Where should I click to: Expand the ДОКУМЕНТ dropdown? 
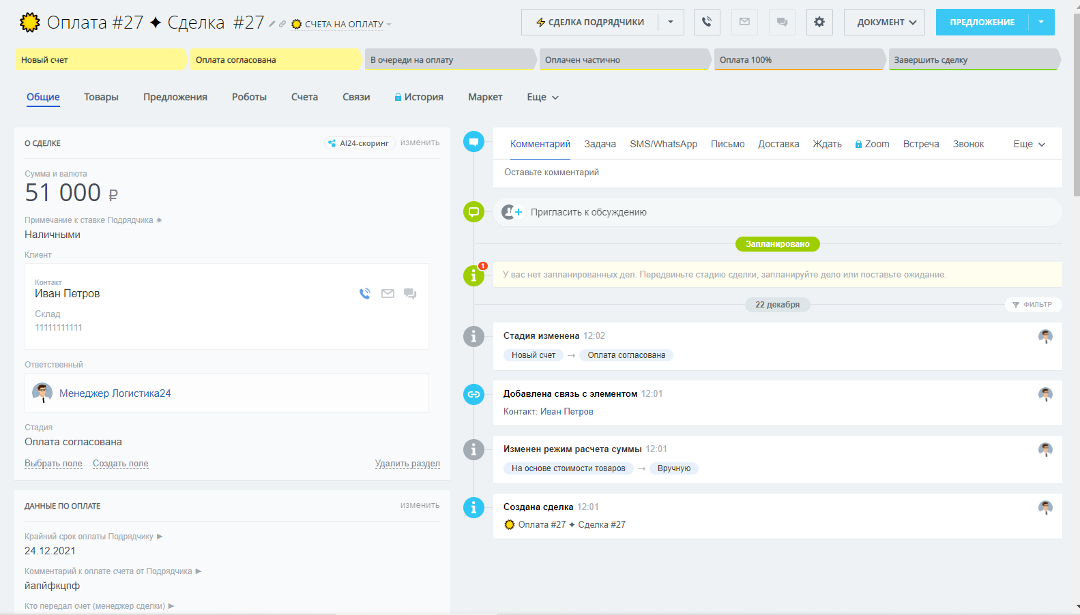click(884, 22)
